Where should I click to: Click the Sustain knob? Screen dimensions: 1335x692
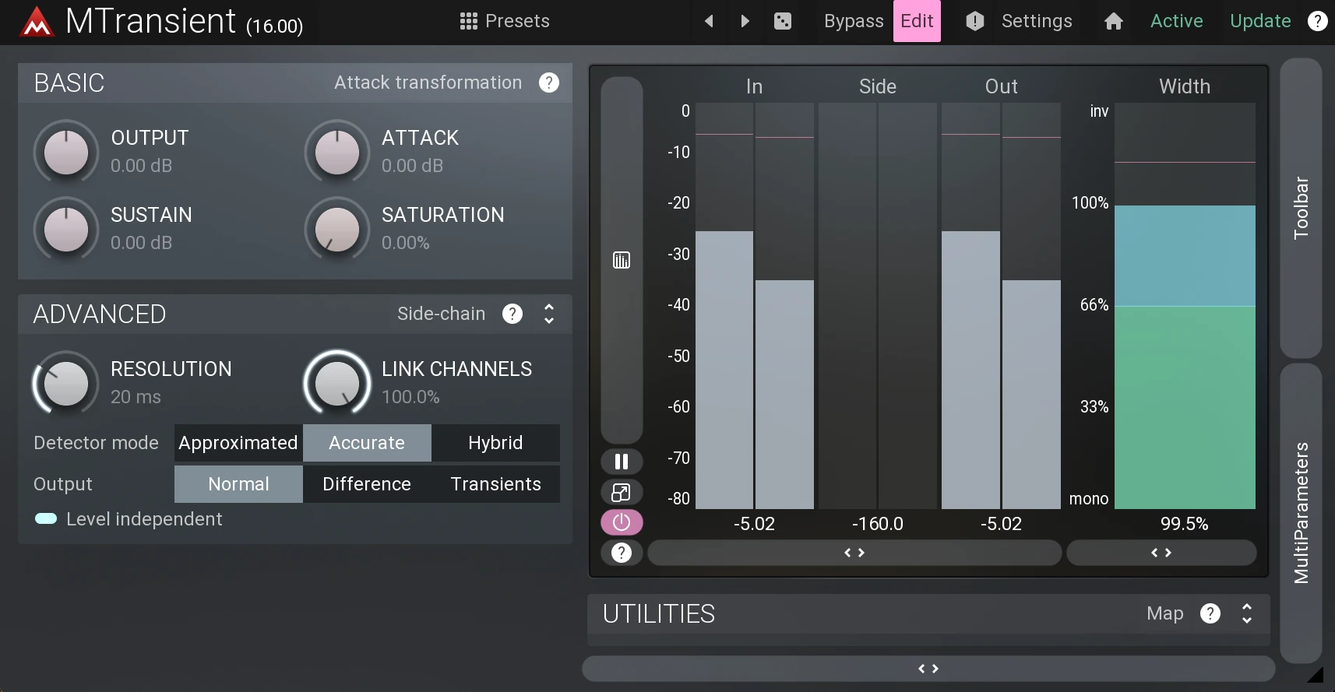(x=66, y=229)
